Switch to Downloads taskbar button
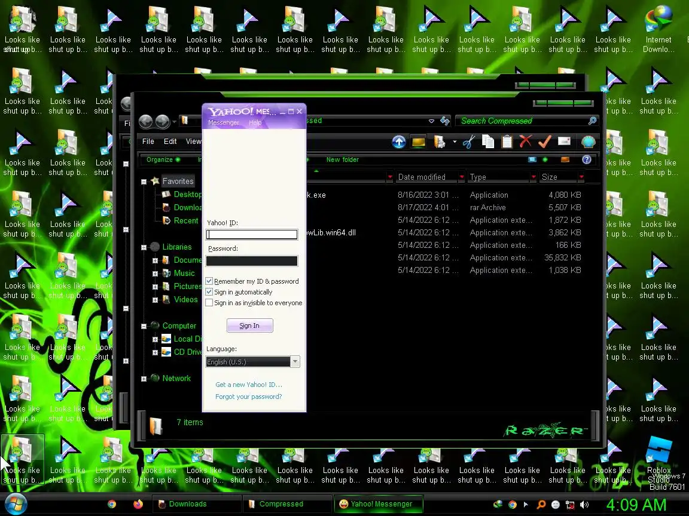The width and height of the screenshot is (689, 516). coord(196,503)
